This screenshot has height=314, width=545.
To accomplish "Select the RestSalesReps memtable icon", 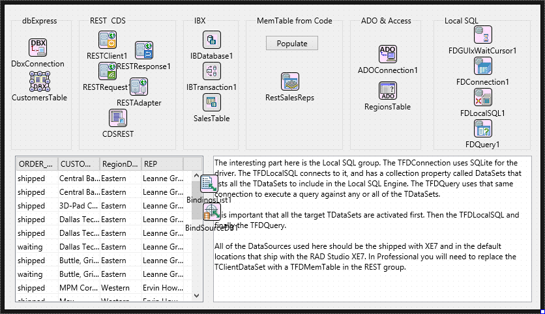I will (x=290, y=81).
